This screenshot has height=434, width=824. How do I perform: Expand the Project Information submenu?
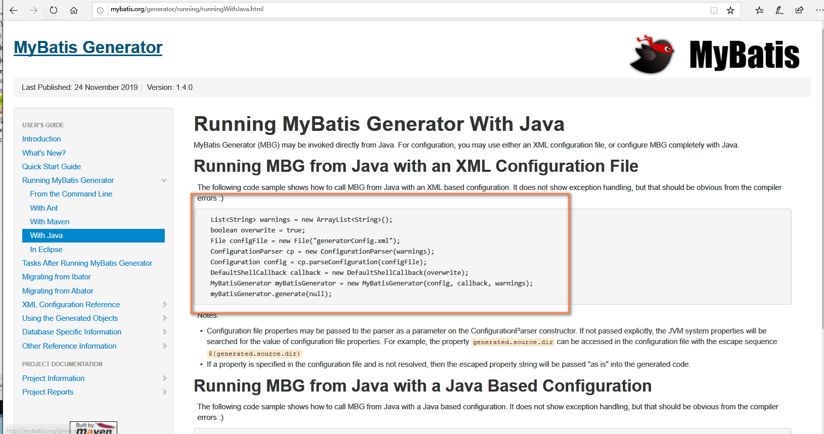(164, 378)
